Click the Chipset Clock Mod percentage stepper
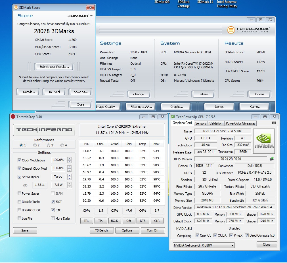Screen dimensions: 287x263 [x=69, y=169]
